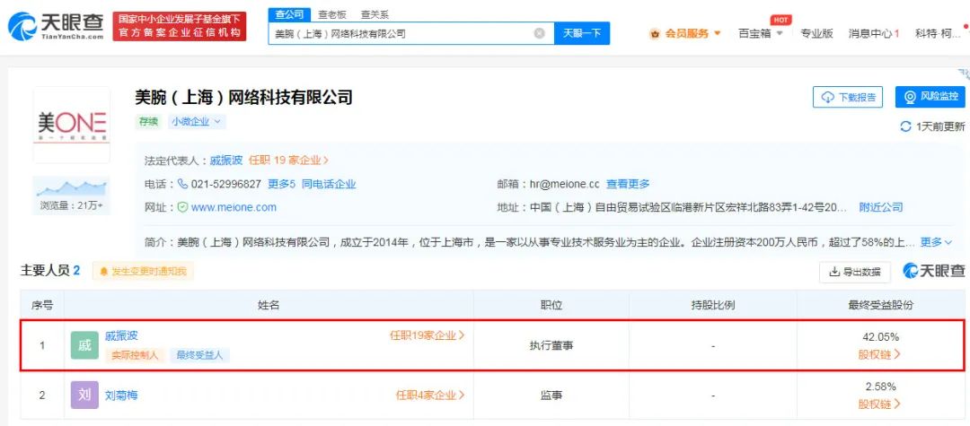
Task: Open 戚振波 name link in personnel table
Action: click(122, 335)
